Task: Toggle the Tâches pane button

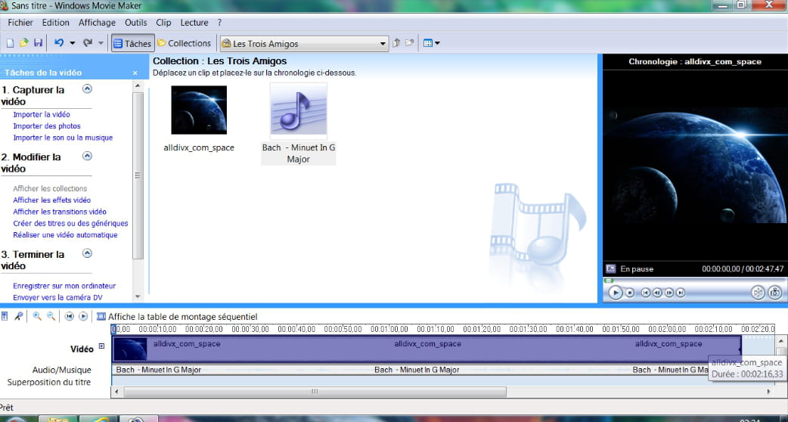Action: pos(132,43)
